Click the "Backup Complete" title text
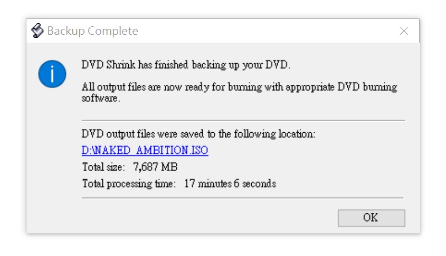This screenshot has height=256, width=446. 92,31
